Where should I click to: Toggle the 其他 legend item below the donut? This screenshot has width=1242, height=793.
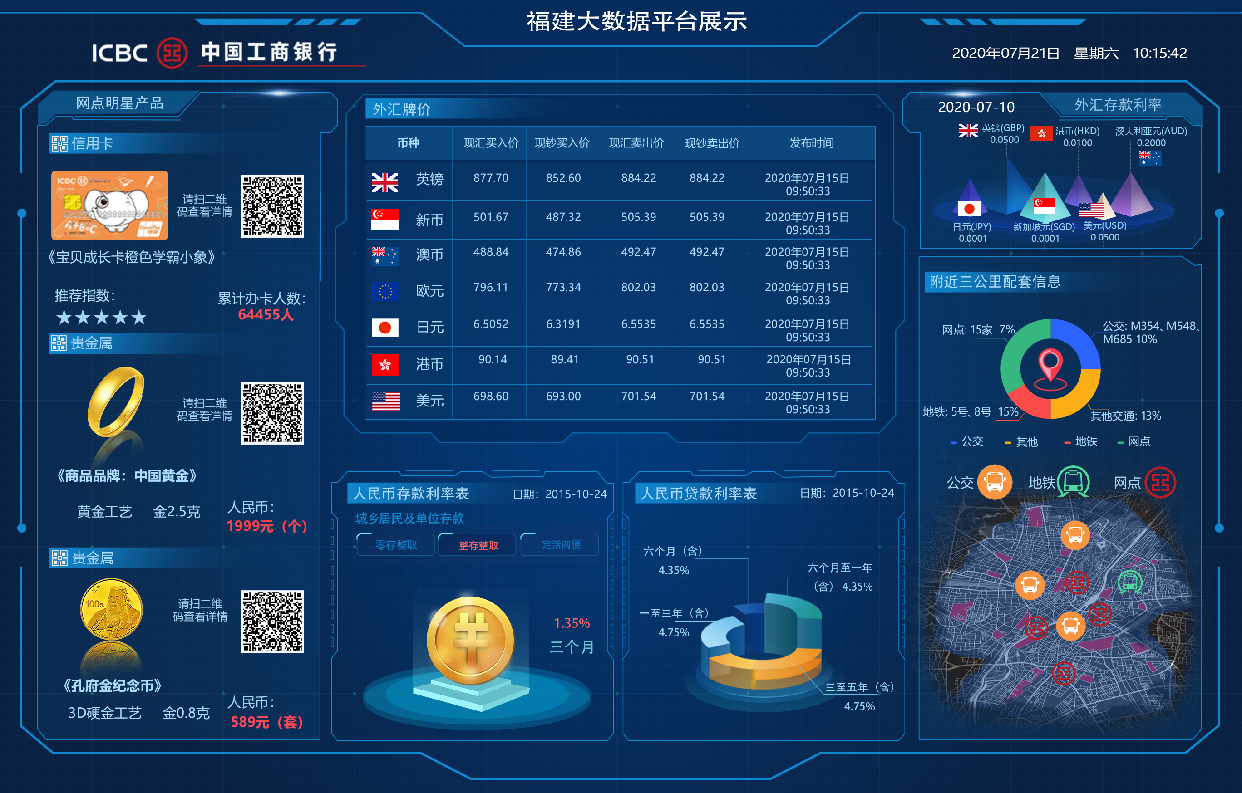point(1023,442)
